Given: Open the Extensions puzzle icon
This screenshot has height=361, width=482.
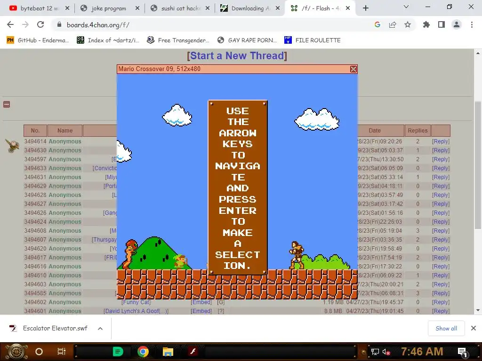Looking at the screenshot, I should 426,24.
